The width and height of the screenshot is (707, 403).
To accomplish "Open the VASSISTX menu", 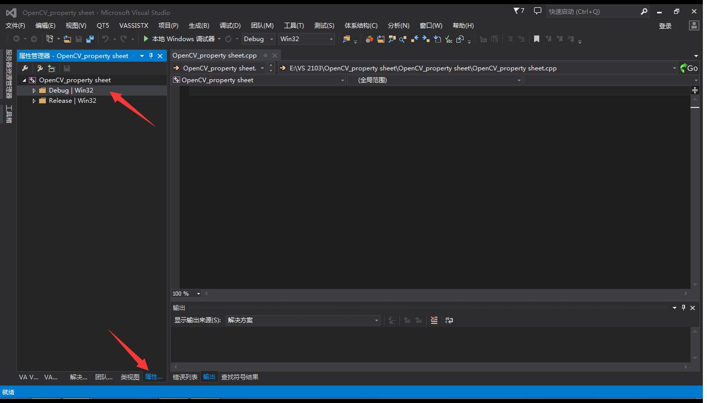I will (134, 25).
